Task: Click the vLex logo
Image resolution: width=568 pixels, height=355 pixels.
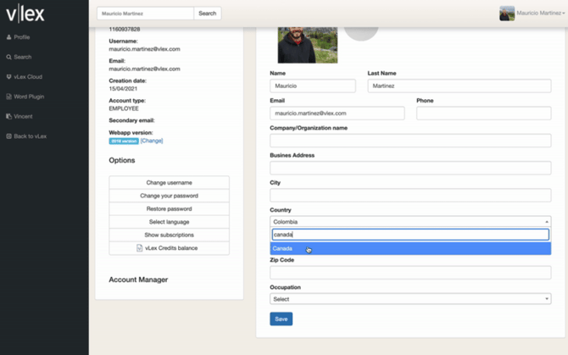Action: click(25, 14)
